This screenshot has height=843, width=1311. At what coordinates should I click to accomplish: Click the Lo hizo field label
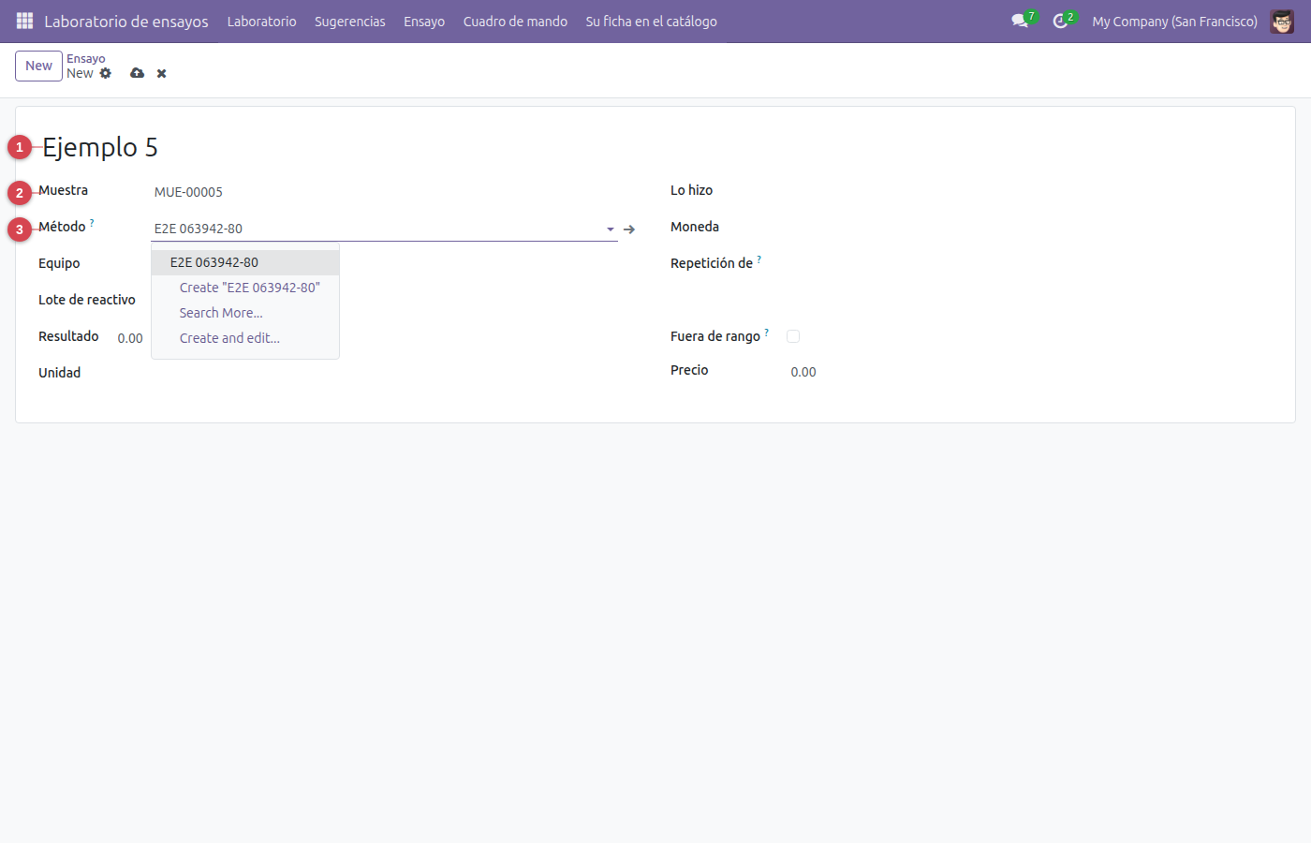691,190
